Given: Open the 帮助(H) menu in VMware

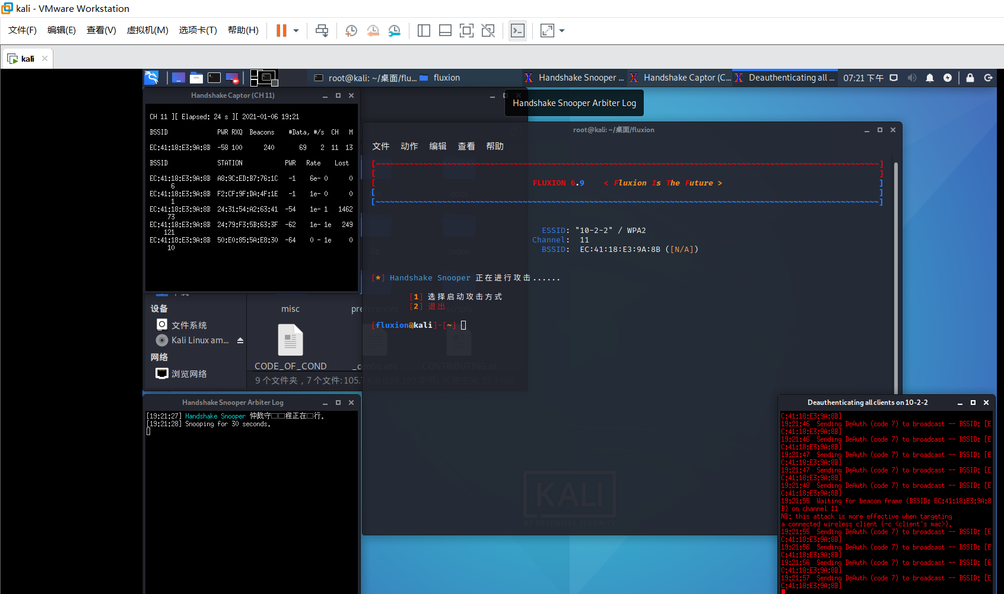Looking at the screenshot, I should [x=243, y=30].
